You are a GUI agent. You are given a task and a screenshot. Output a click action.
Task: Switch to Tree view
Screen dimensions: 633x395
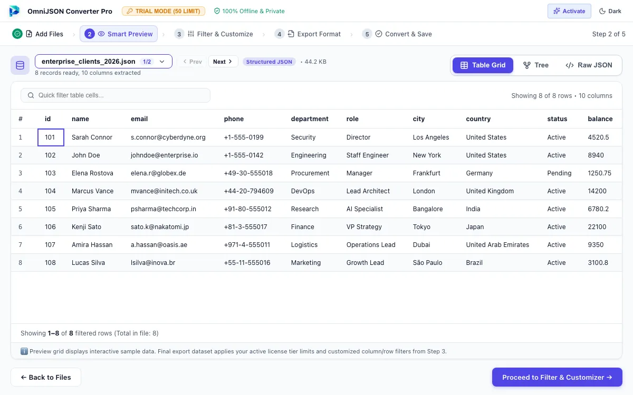click(x=536, y=65)
